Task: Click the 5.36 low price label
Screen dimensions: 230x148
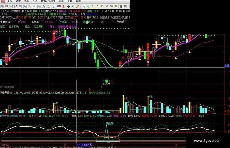Action: pyautogui.click(x=105, y=84)
